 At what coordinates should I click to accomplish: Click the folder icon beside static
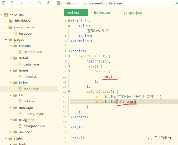(10, 138)
